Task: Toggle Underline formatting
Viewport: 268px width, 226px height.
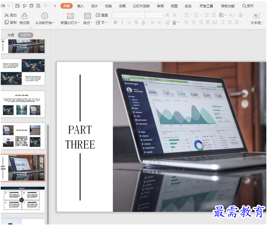Action: (x=129, y=22)
